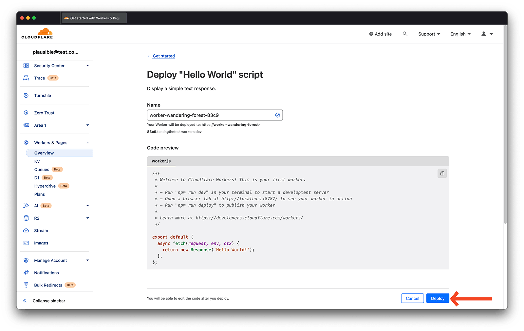Click the Cloudflare logo
This screenshot has height=331, width=524.
coord(37,33)
